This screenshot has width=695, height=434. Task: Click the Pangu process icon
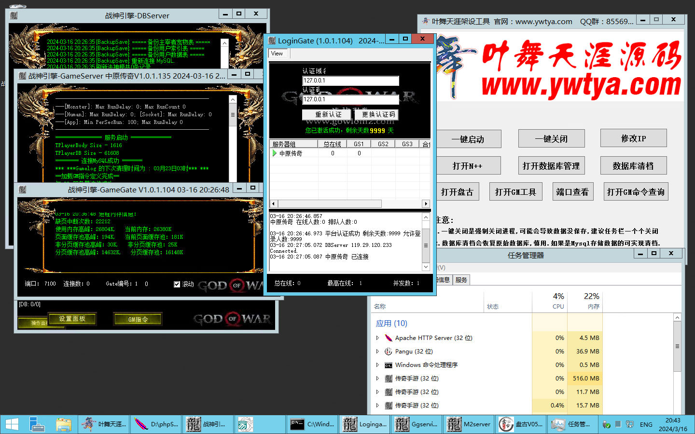[x=389, y=352]
